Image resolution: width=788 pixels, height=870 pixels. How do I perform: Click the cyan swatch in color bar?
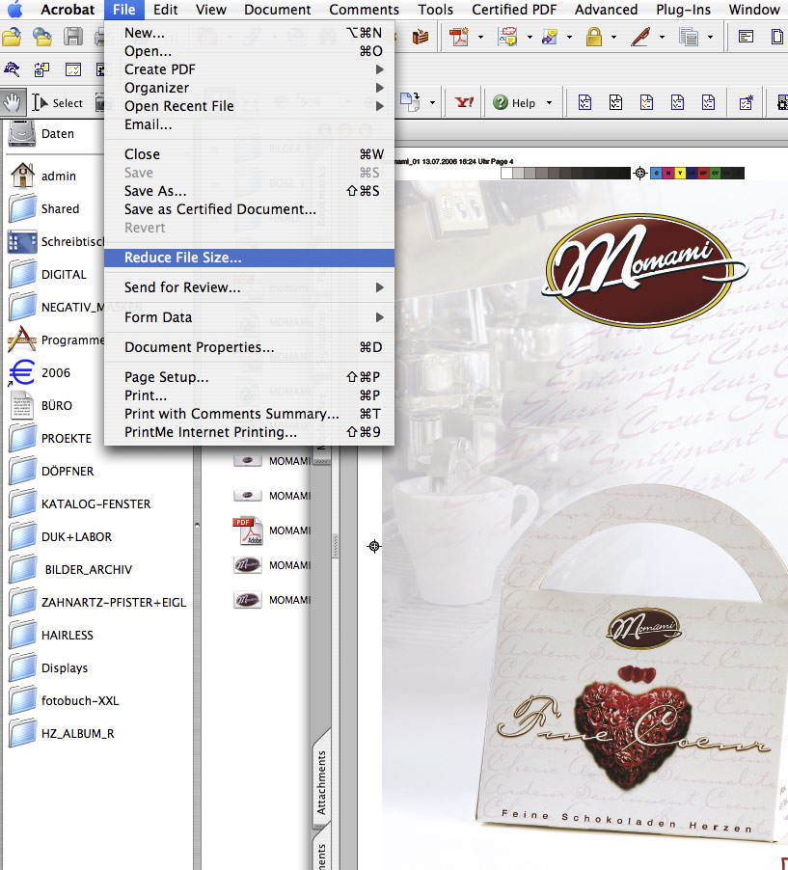click(x=657, y=174)
